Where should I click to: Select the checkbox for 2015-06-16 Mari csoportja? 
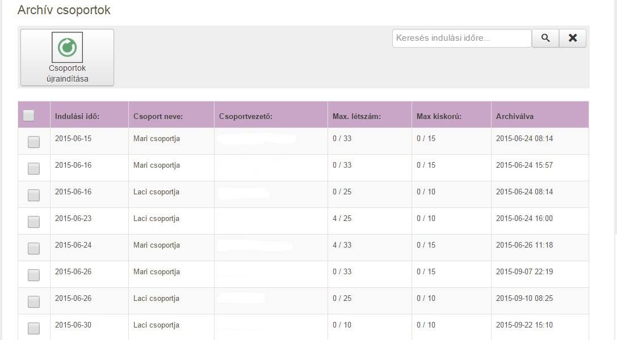click(x=33, y=168)
